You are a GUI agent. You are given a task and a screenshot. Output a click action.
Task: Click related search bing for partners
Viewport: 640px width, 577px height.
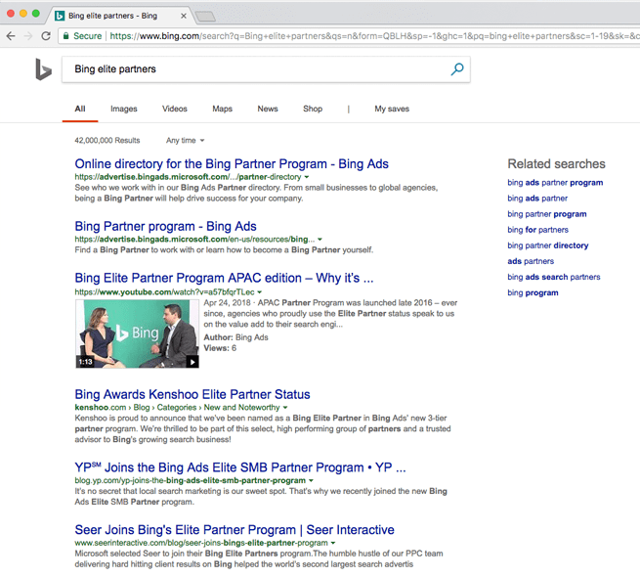[x=538, y=230]
